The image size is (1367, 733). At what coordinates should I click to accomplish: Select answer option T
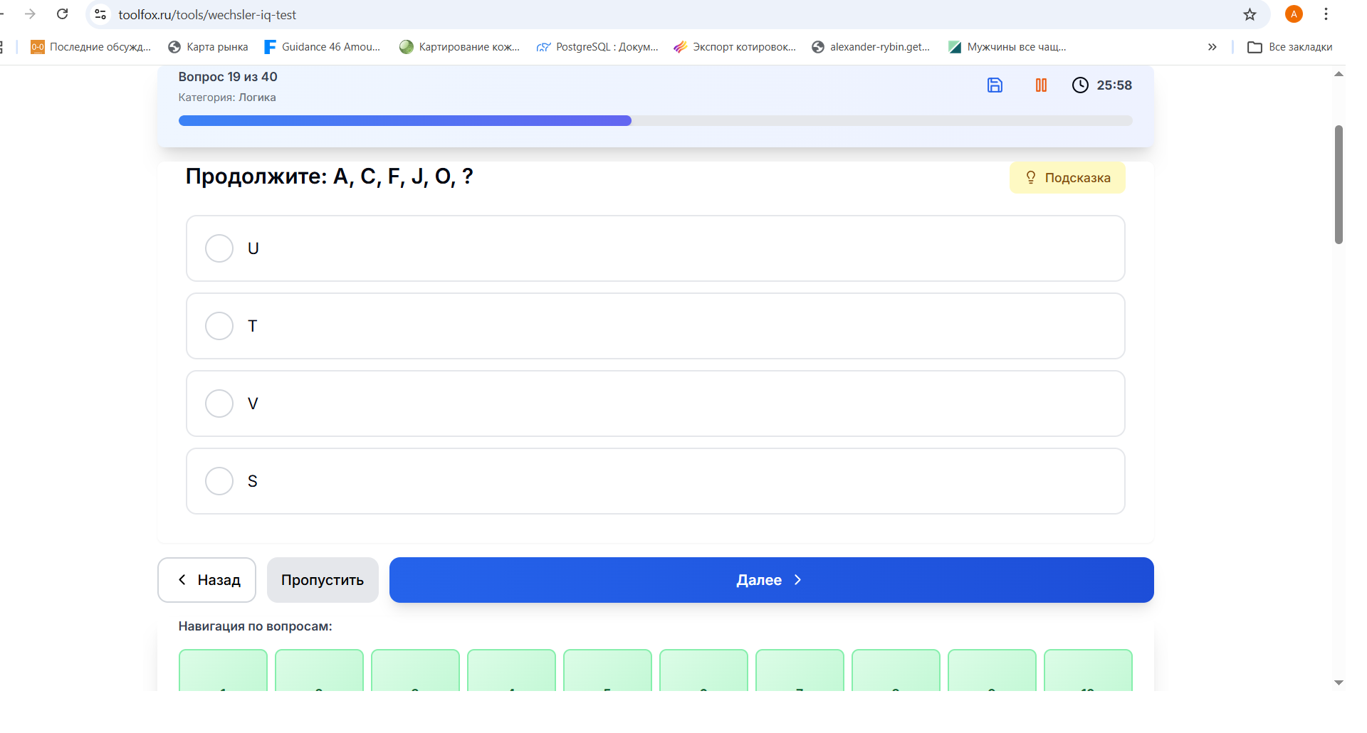pos(219,326)
